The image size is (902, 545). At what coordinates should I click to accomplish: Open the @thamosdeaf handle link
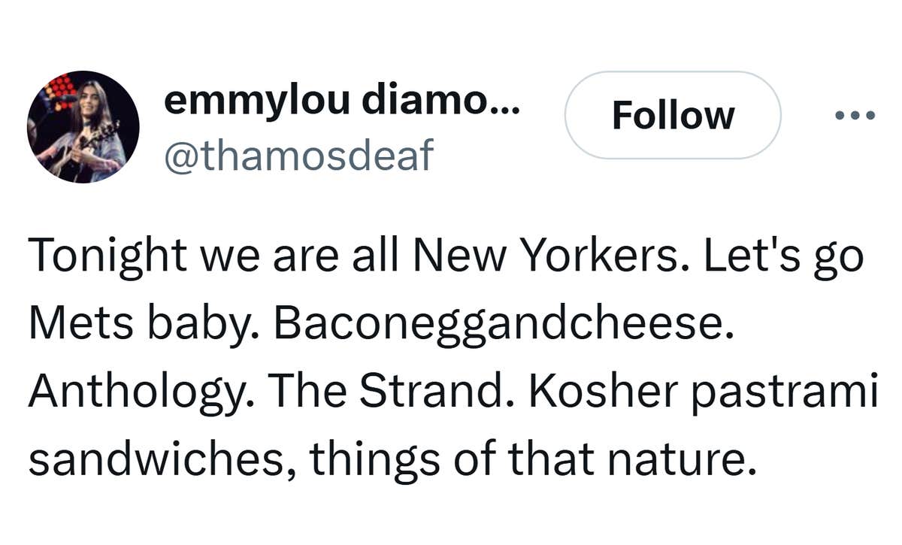(299, 154)
